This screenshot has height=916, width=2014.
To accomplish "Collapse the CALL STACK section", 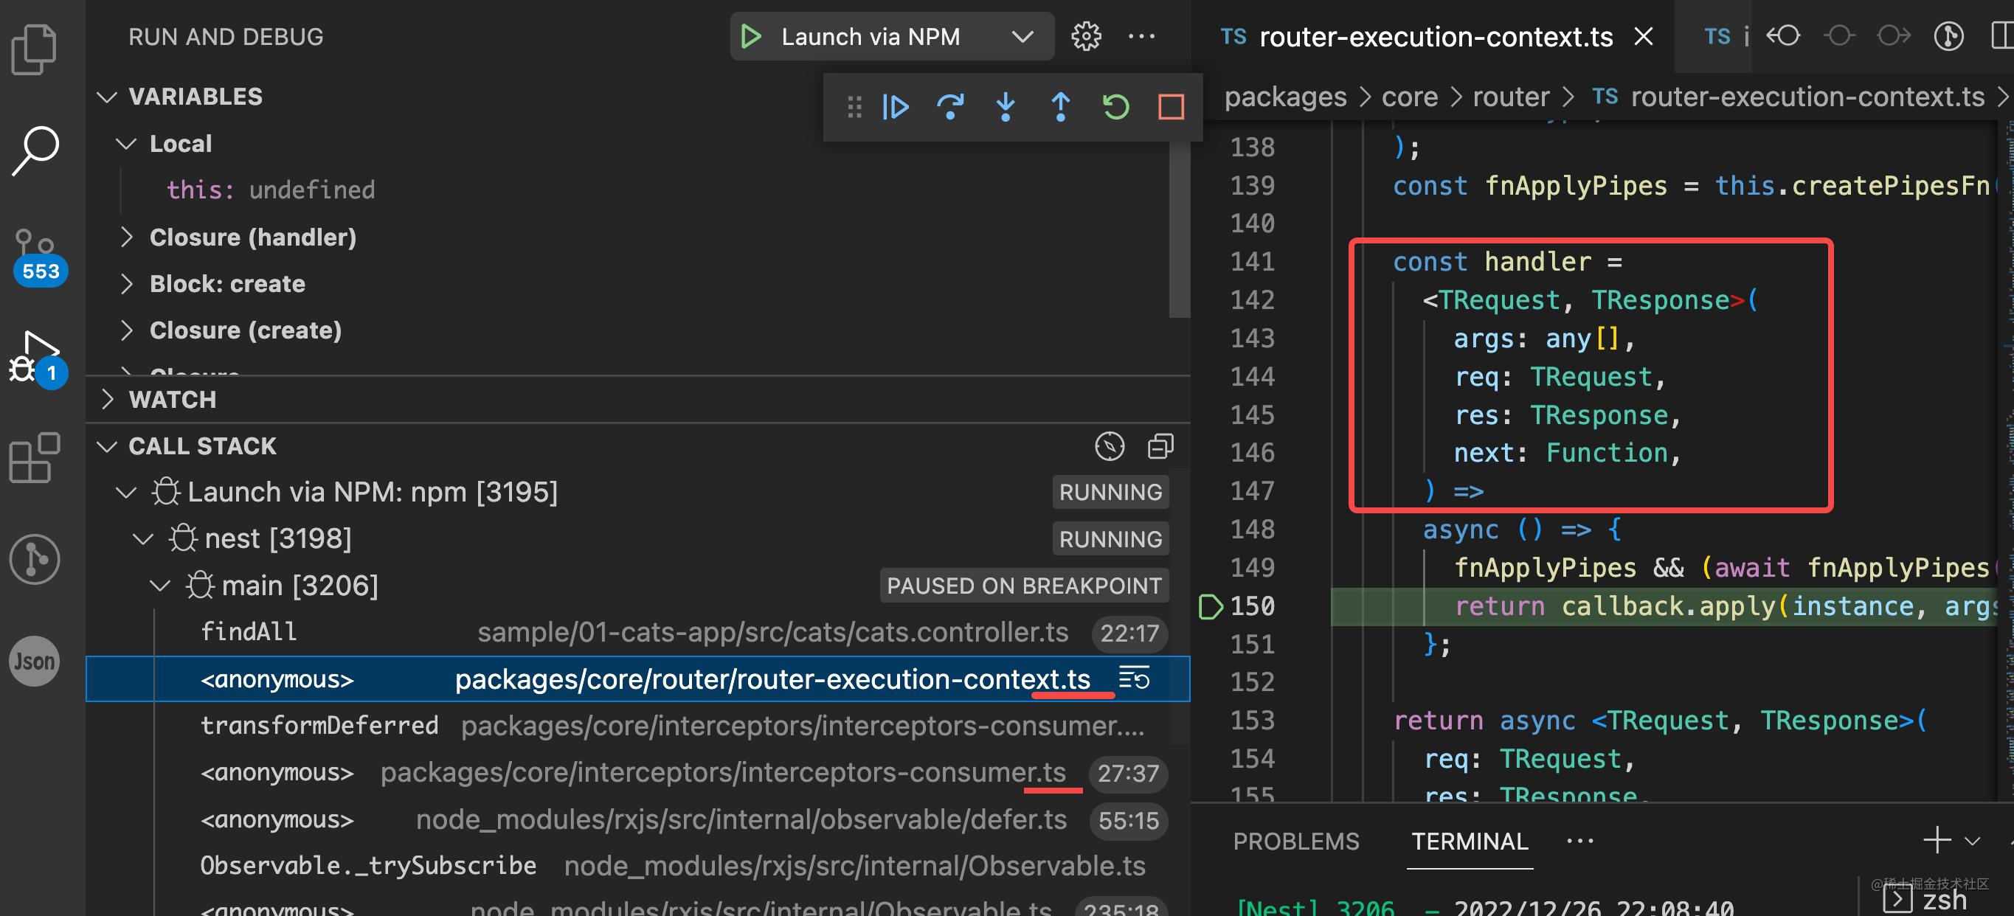I will click(107, 446).
